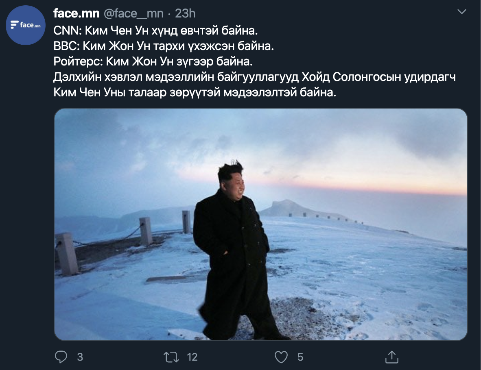The height and width of the screenshot is (370, 481).
Task: Retweet using the arrows icon
Action: tap(171, 357)
